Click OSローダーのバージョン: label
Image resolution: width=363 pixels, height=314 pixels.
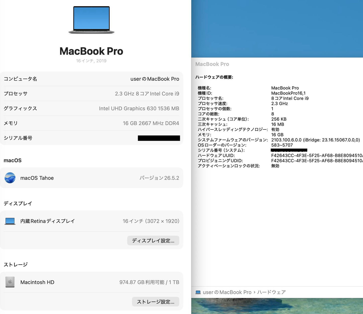[222, 145]
